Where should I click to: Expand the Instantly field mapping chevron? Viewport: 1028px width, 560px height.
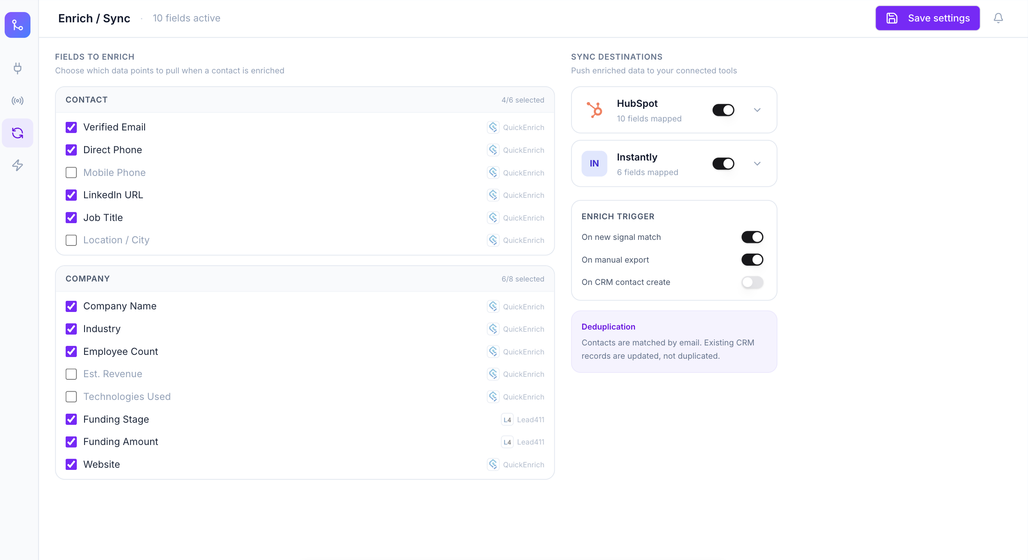click(x=757, y=163)
